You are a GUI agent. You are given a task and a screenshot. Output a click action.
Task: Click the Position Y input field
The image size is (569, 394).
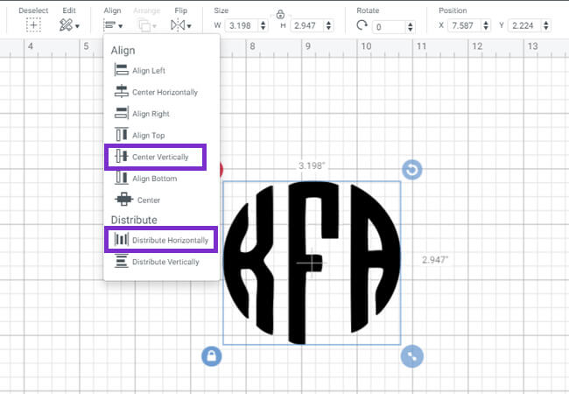524,25
